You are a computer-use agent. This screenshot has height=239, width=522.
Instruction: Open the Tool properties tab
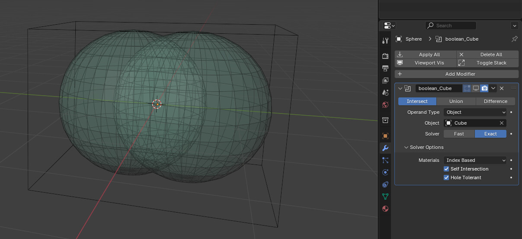385,41
